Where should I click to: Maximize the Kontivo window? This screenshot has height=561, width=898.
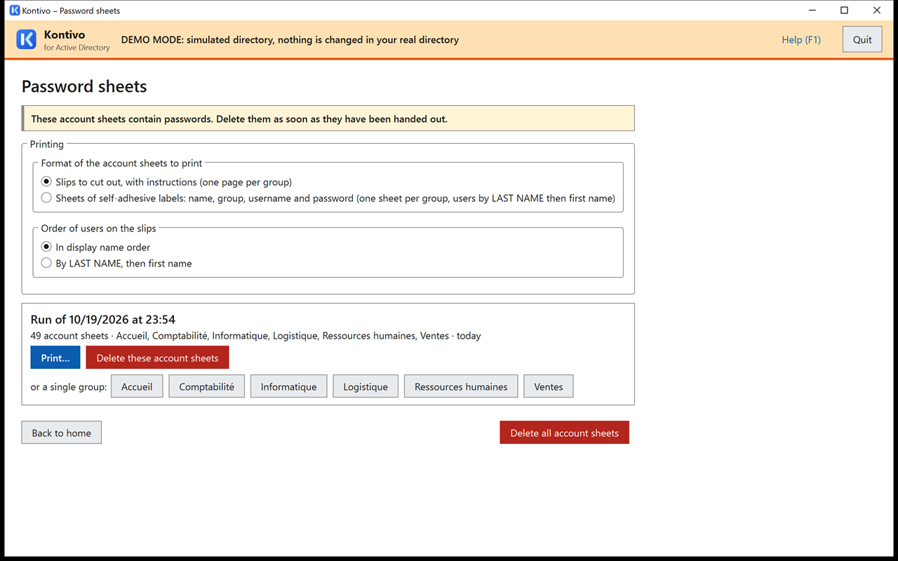pos(845,11)
